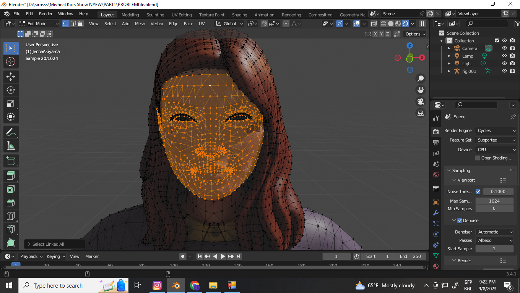Click the Pan view hand icon
Image resolution: width=520 pixels, height=293 pixels.
[x=421, y=90]
